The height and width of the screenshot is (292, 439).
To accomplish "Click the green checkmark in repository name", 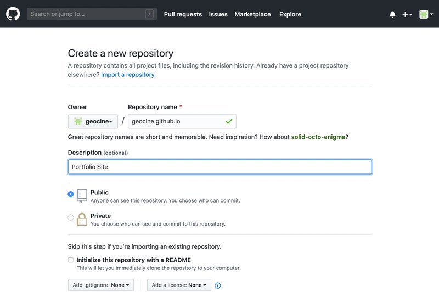I will 229,121.
